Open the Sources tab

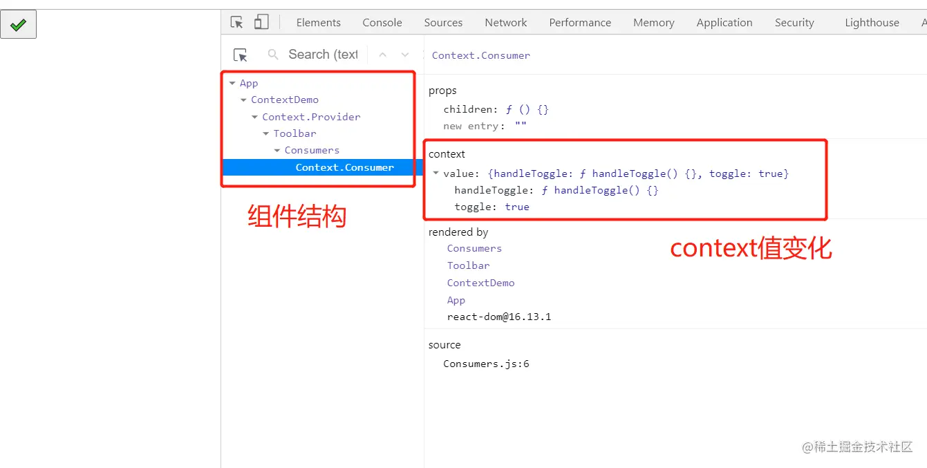[443, 23]
